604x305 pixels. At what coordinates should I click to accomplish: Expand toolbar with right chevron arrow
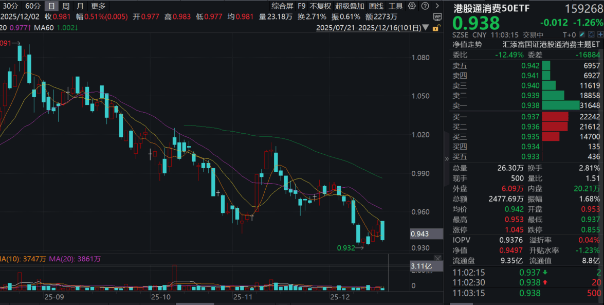coord(436,6)
